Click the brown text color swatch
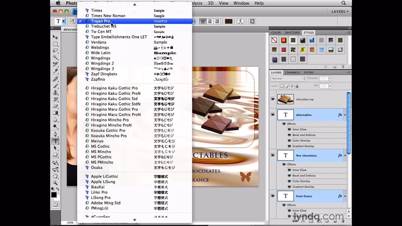Image resolution: width=402 pixels, height=226 pixels. click(229, 21)
